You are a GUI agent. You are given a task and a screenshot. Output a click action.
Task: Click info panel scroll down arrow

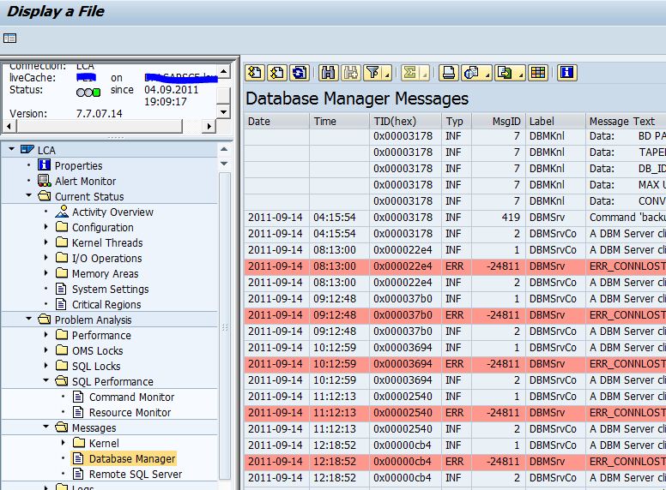tap(223, 112)
